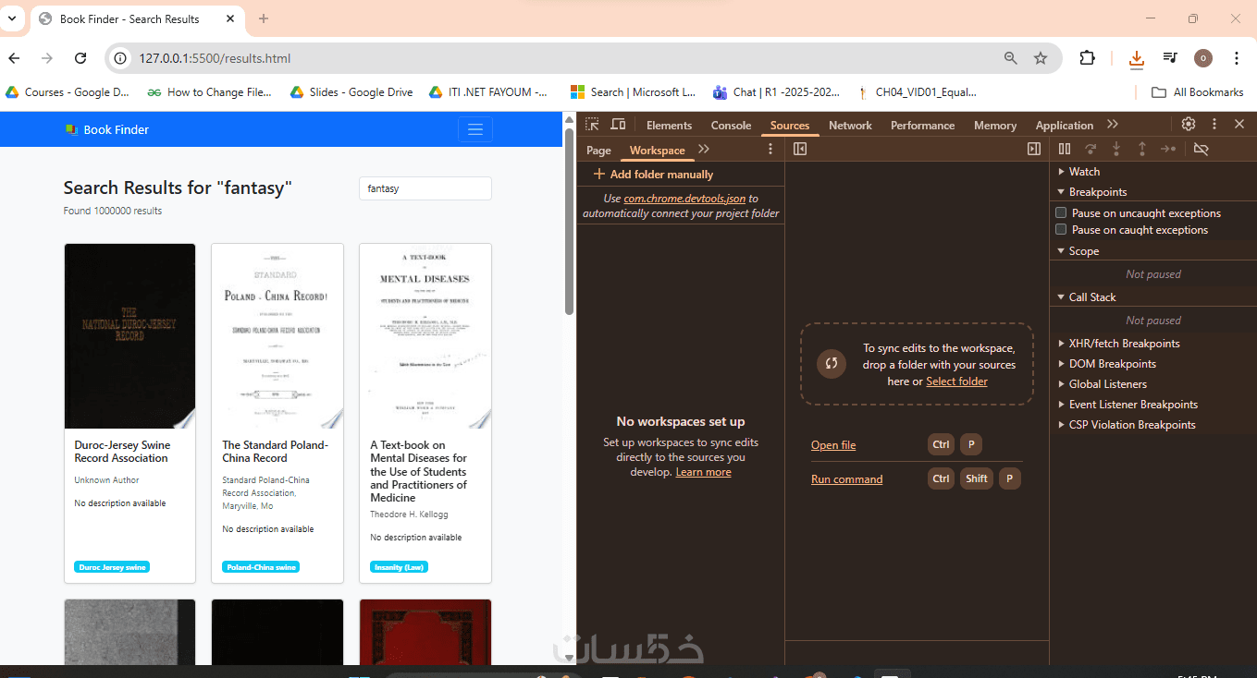Viewport: 1257px width, 678px height.
Task: Hide the debugger sidebar
Action: 1034,149
